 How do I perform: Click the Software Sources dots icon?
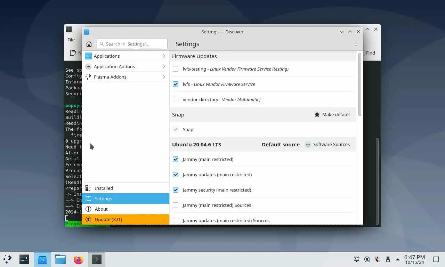(308, 144)
